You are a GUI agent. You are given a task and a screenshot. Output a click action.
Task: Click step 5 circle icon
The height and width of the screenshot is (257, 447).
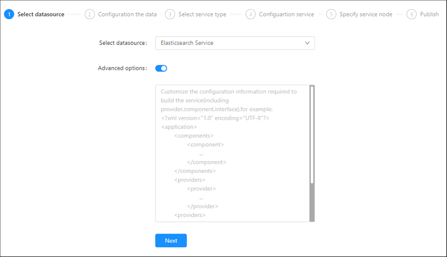331,14
